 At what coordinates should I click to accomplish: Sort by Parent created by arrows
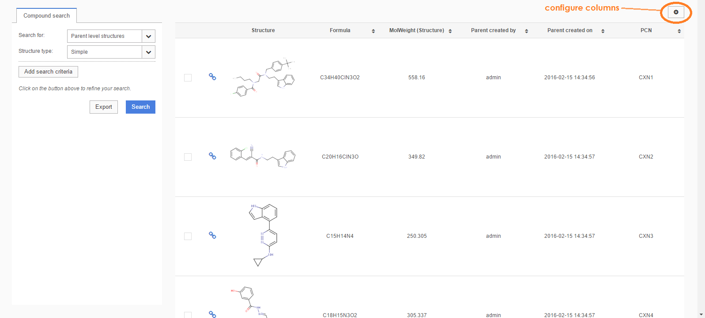(x=526, y=31)
